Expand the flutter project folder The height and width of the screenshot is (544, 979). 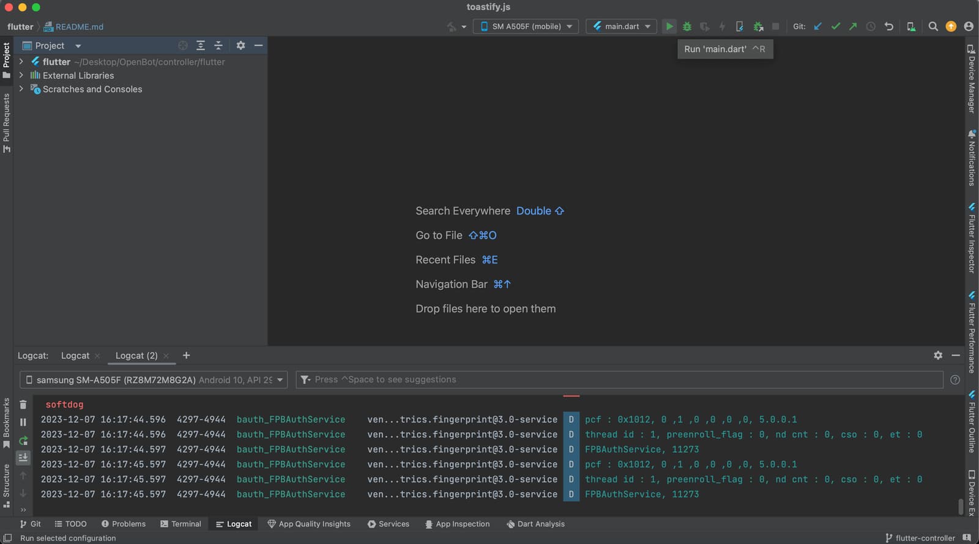pos(21,62)
